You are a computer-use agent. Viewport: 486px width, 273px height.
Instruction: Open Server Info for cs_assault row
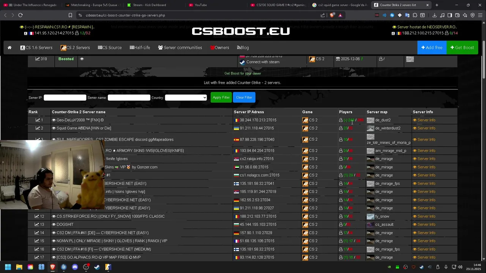424,225
